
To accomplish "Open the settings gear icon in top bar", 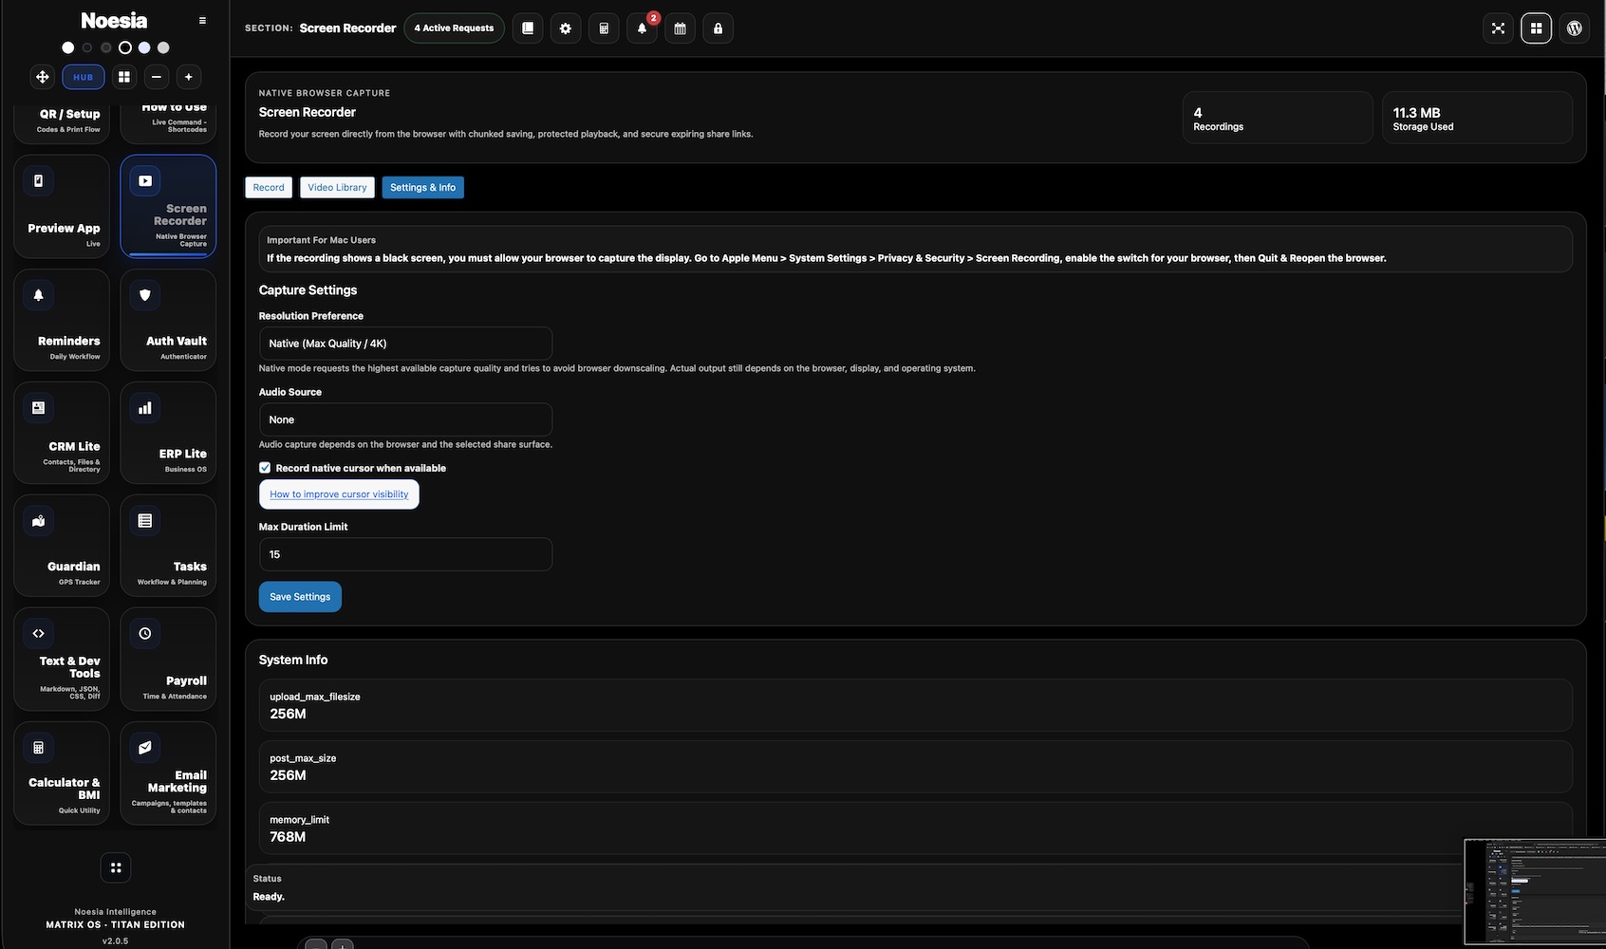I will click(566, 28).
